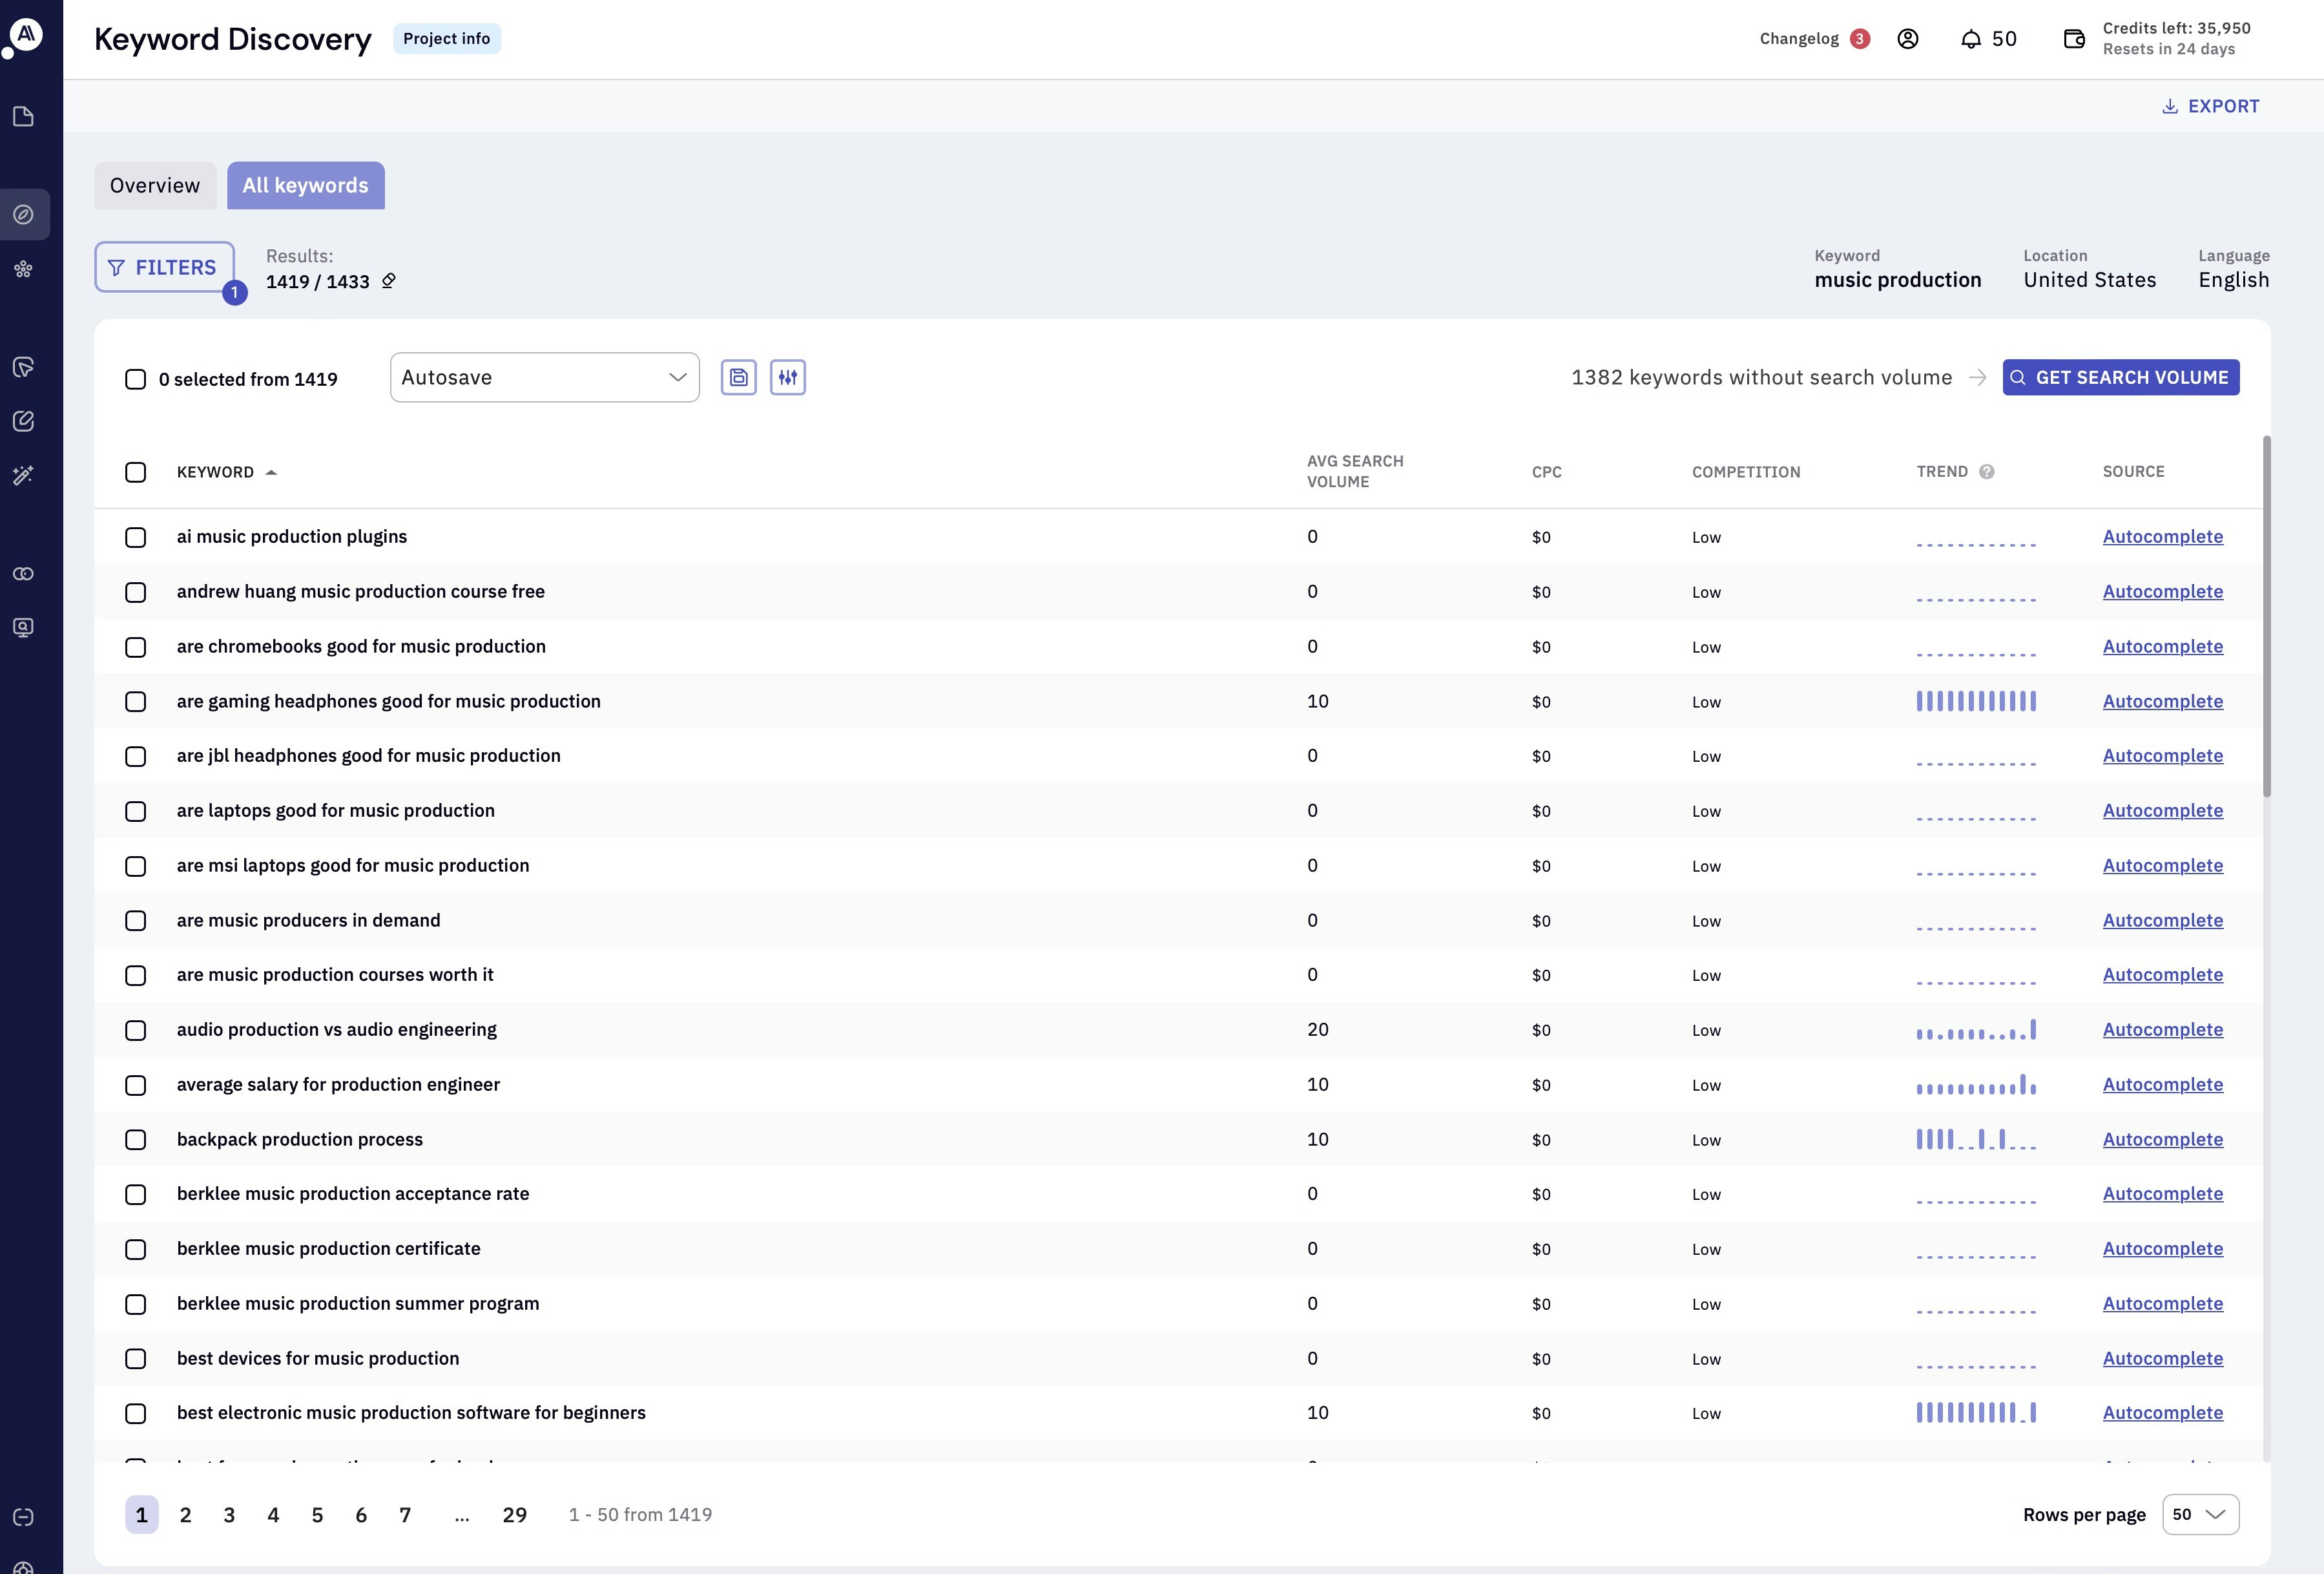Viewport: 2324px width, 1574px height.
Task: Open the user account profile icon
Action: point(1907,39)
